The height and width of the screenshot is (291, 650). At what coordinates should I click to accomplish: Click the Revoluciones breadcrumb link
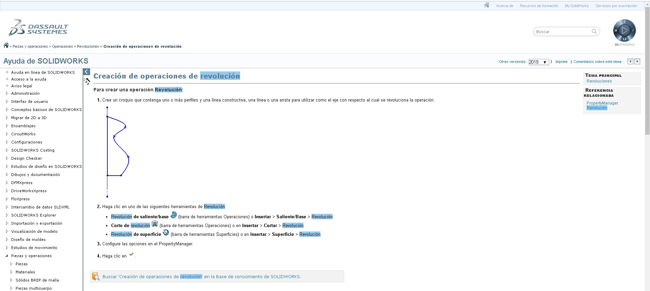coord(88,46)
